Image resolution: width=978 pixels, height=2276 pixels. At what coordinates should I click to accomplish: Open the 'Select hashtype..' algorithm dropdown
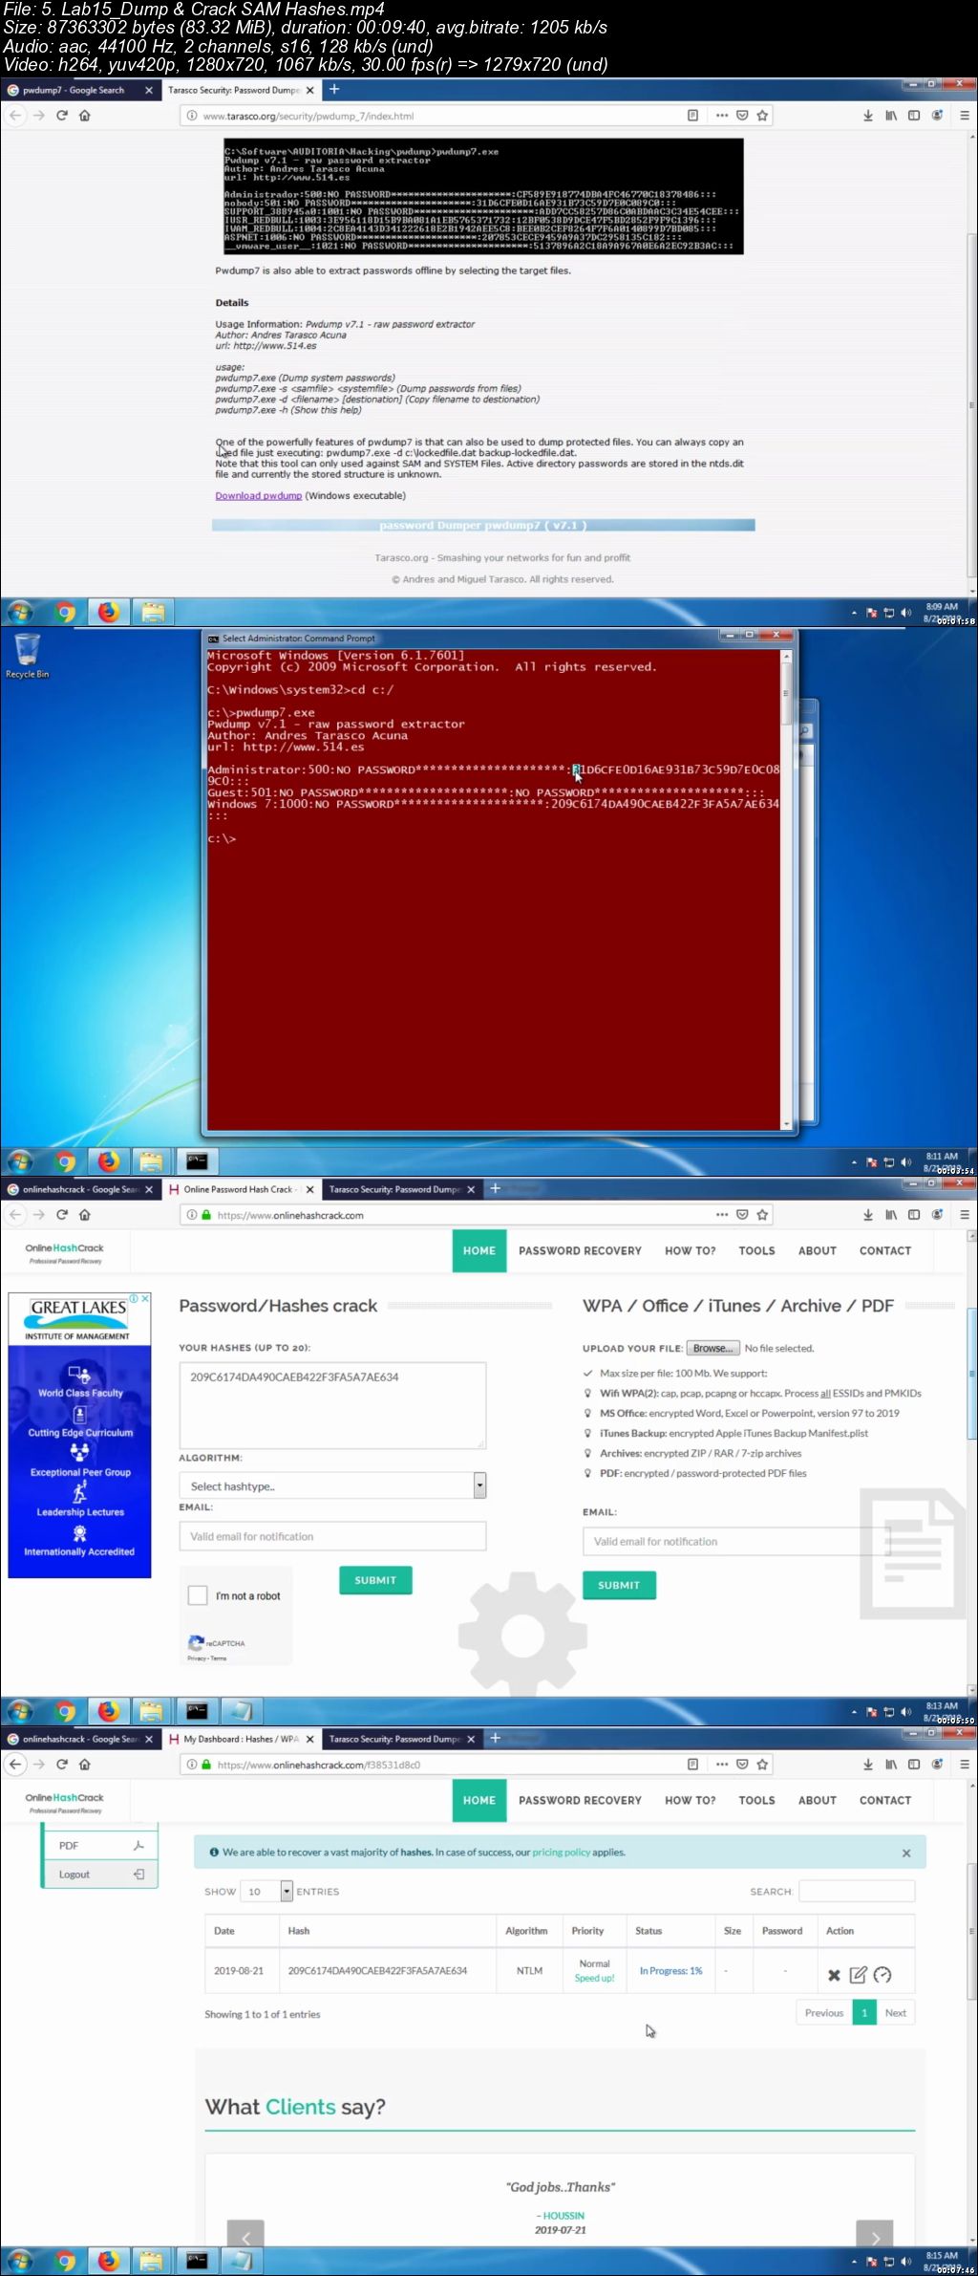[x=331, y=1485]
